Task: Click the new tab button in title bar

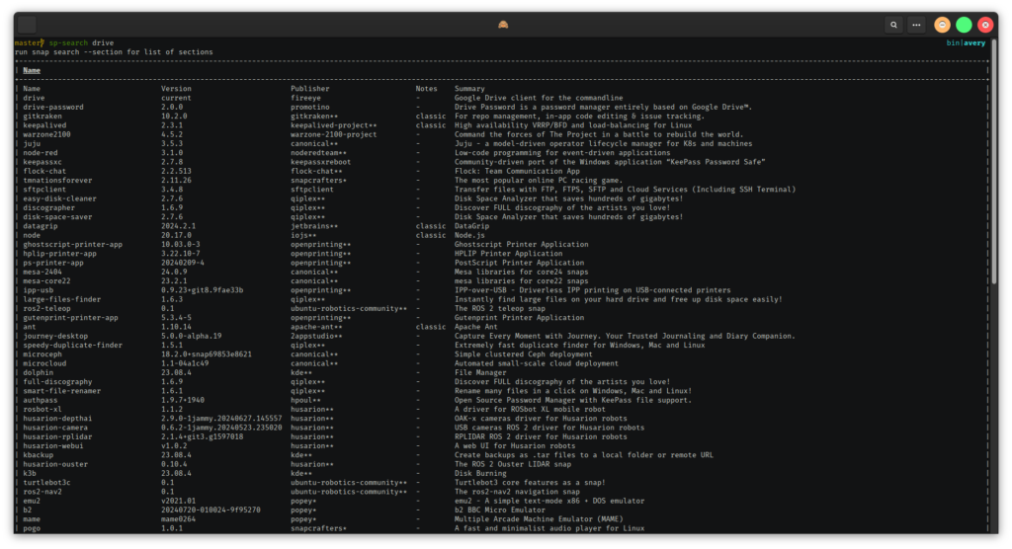Action: (27, 25)
